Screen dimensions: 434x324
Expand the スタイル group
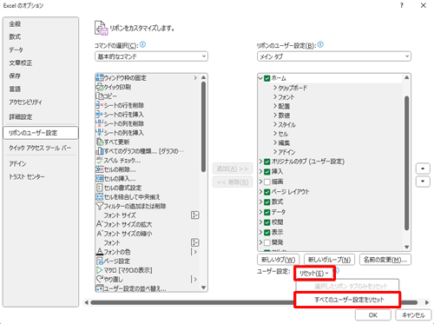(x=275, y=124)
